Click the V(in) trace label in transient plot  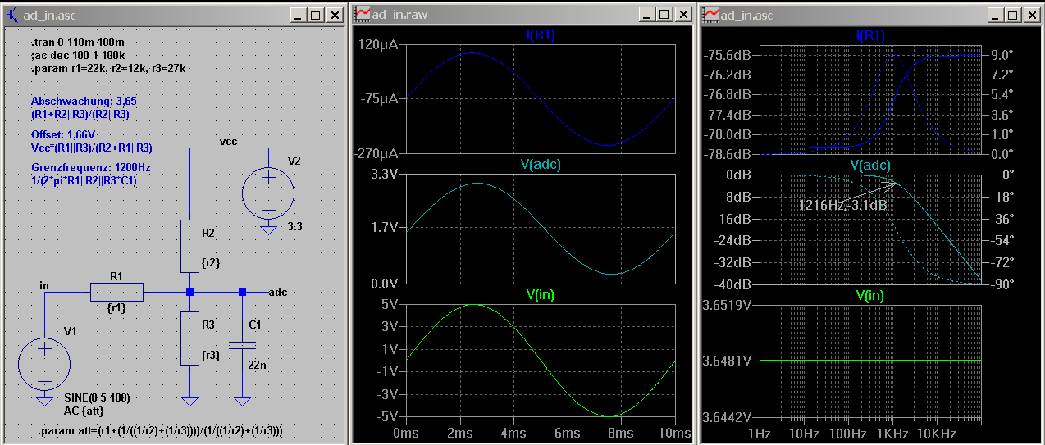tap(541, 294)
